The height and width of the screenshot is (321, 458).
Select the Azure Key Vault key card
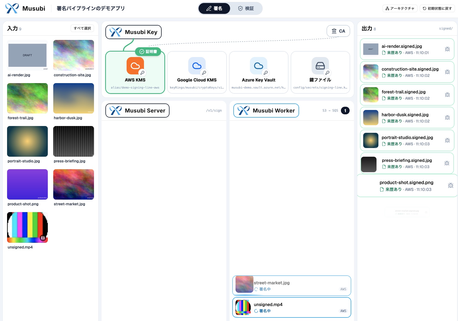259,72
